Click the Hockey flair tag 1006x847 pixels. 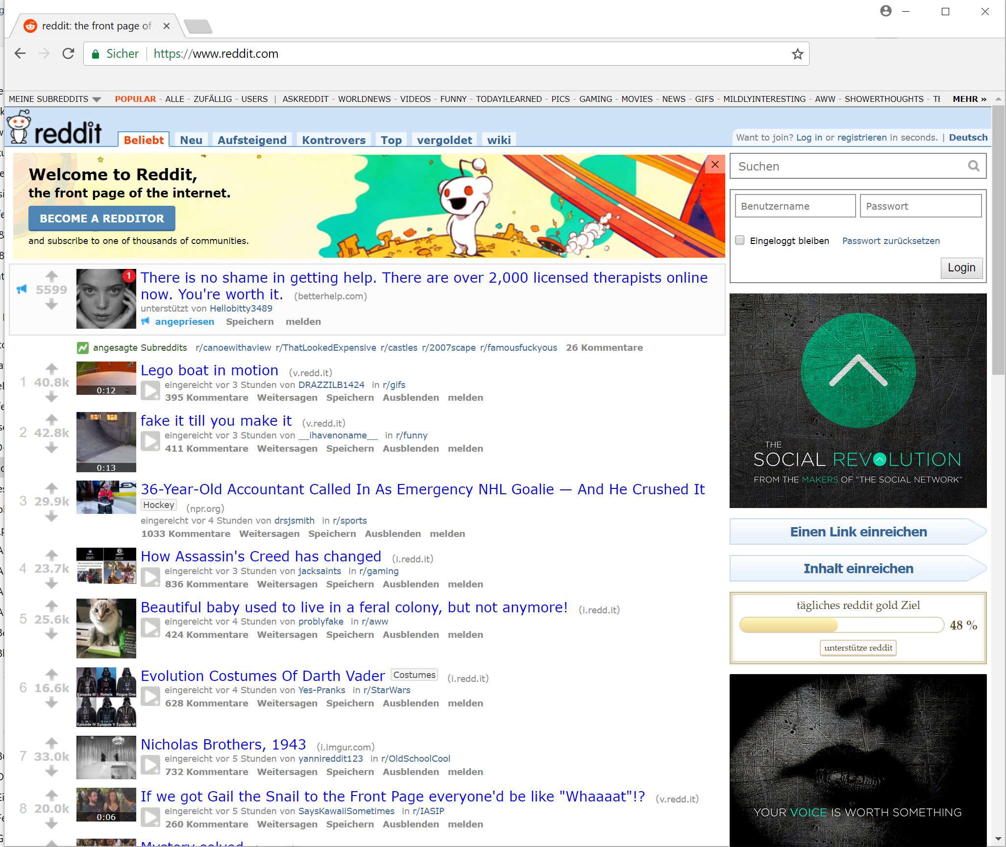tap(159, 505)
